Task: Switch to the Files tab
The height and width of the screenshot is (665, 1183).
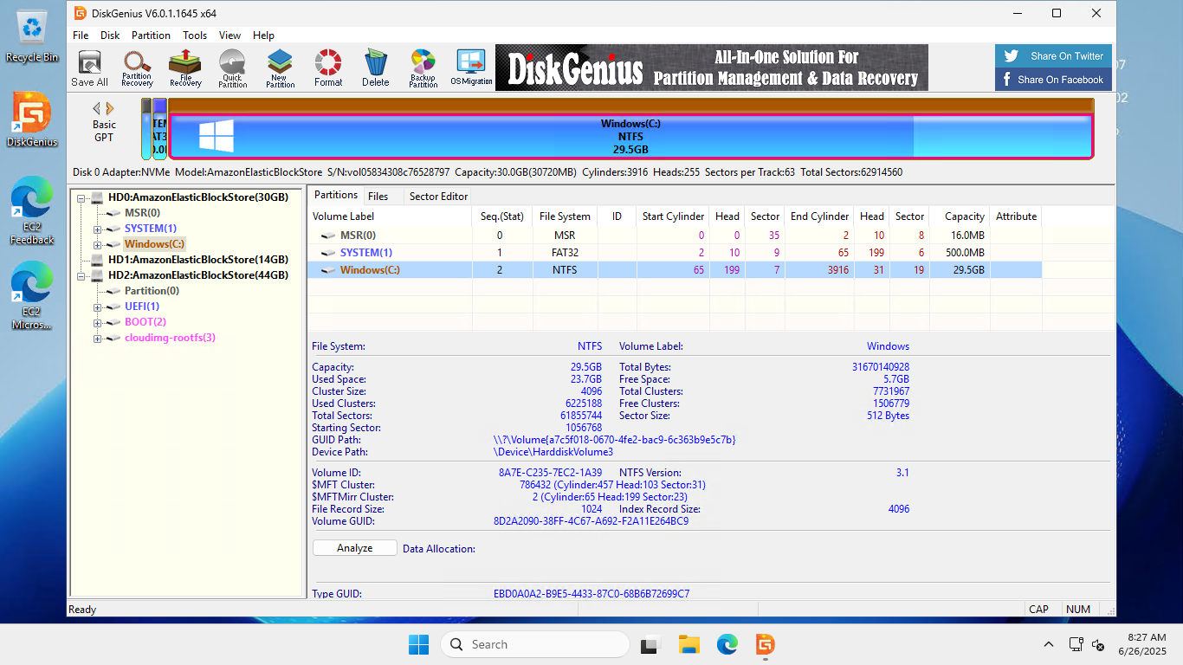Action: (x=378, y=197)
